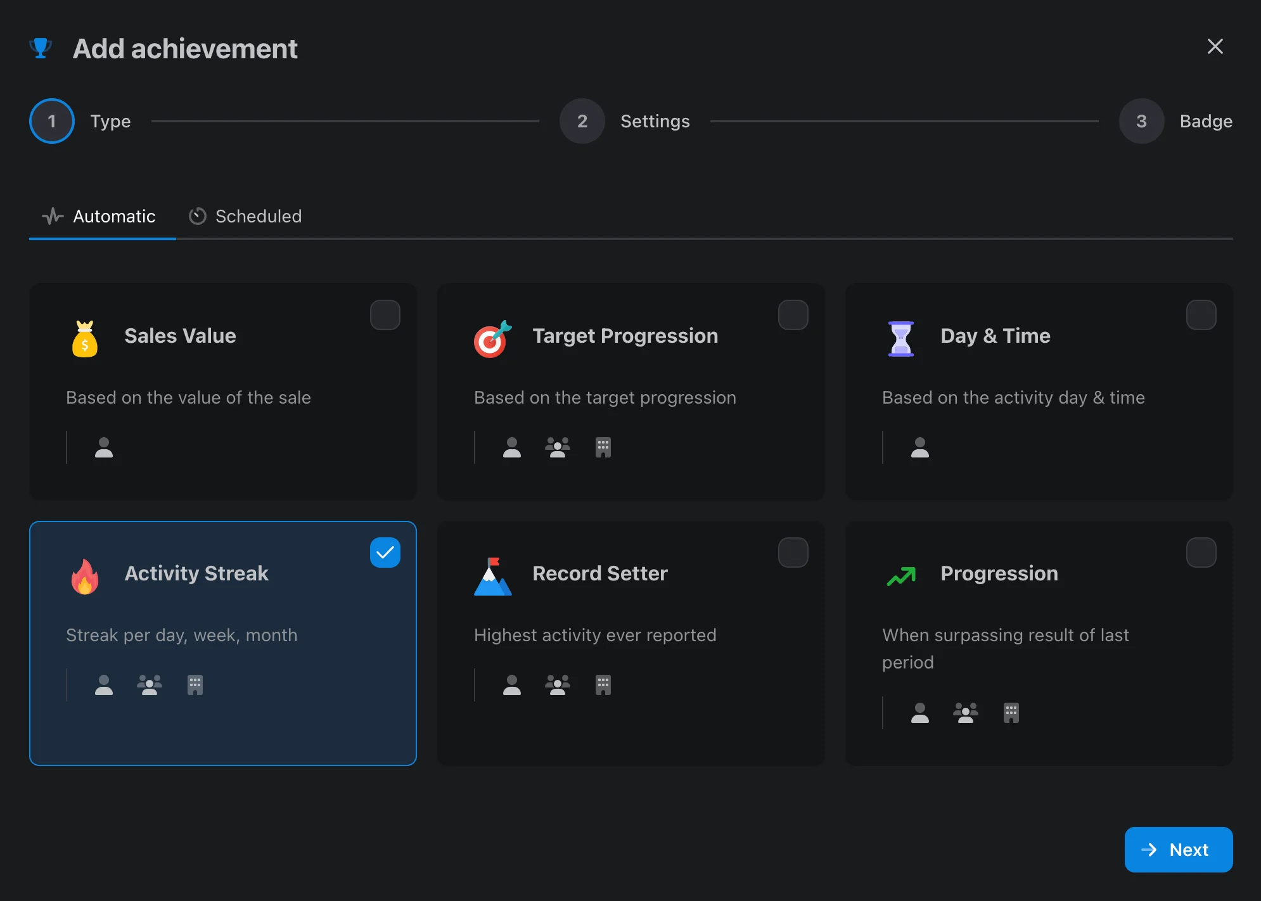Image resolution: width=1261 pixels, height=901 pixels.
Task: Navigate to the Badge step 3
Action: pos(1142,121)
